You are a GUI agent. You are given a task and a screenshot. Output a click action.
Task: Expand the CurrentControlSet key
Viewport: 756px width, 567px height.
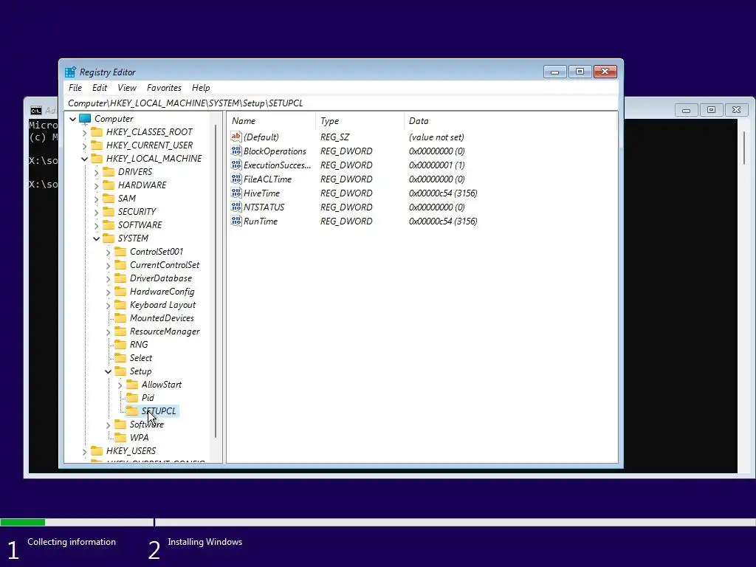[x=108, y=265]
